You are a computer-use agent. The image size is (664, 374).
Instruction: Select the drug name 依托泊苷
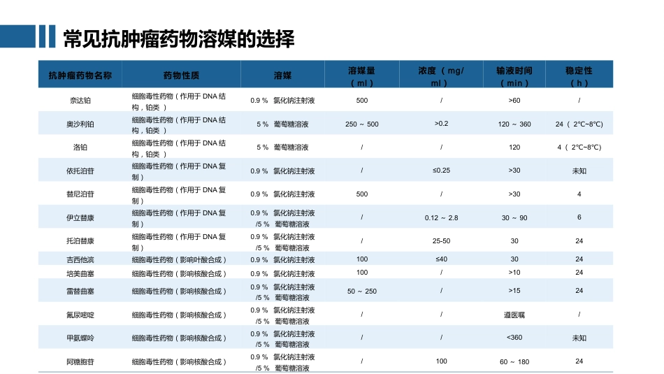(80, 171)
